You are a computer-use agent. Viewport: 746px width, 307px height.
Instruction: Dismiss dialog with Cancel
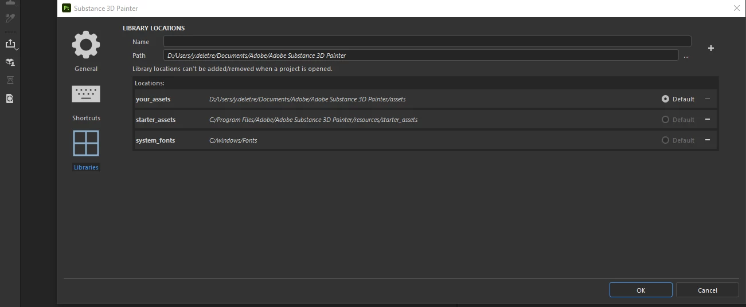708,290
